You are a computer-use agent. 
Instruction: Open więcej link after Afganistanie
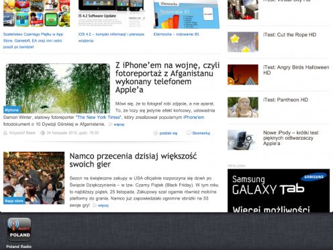tap(119, 124)
